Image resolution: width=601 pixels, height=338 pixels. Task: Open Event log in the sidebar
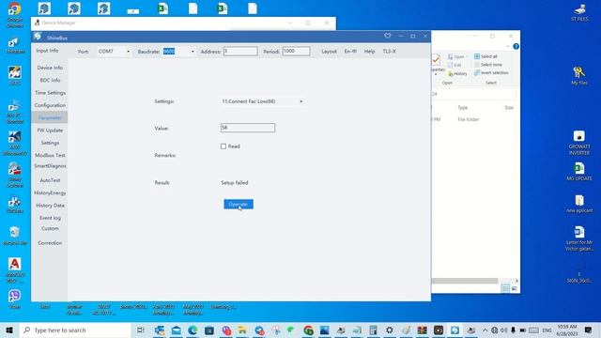point(50,218)
